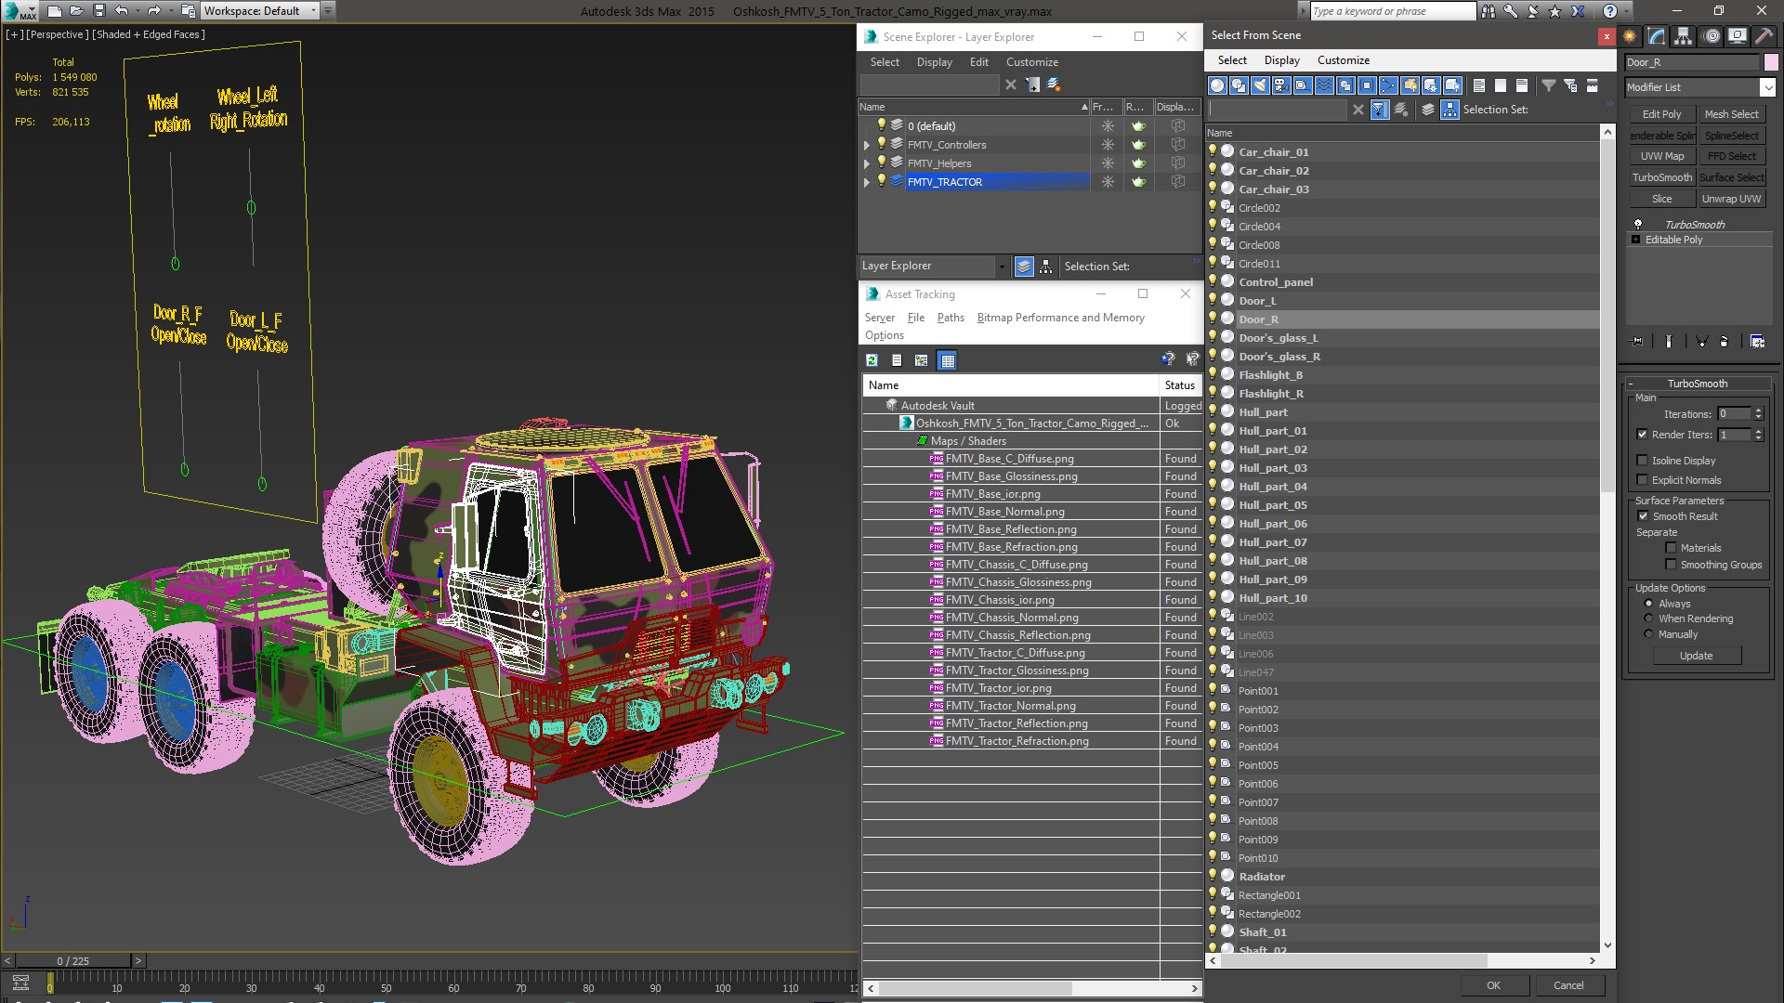1784x1003 pixels.
Task: Toggle the Display Lights filter icon
Action: pyautogui.click(x=1260, y=85)
